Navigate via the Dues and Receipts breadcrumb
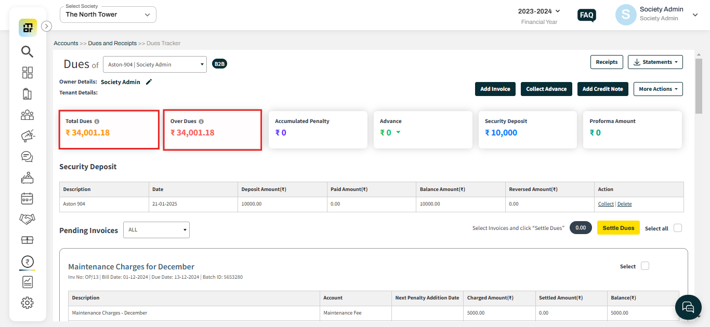 112,43
